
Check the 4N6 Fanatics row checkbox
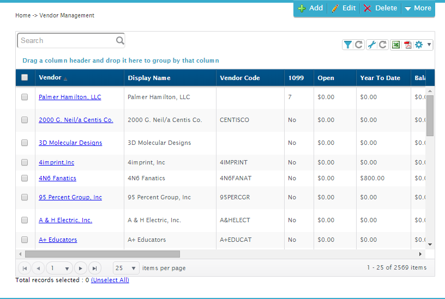click(x=25, y=178)
